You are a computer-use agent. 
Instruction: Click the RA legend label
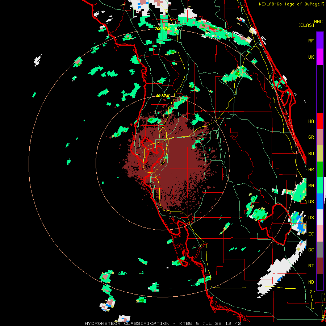(x=311, y=186)
